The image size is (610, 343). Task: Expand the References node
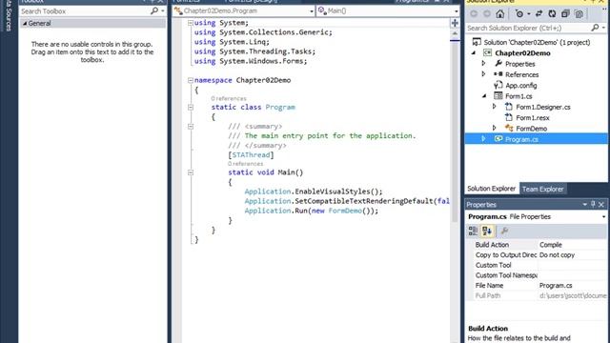pyautogui.click(x=483, y=74)
